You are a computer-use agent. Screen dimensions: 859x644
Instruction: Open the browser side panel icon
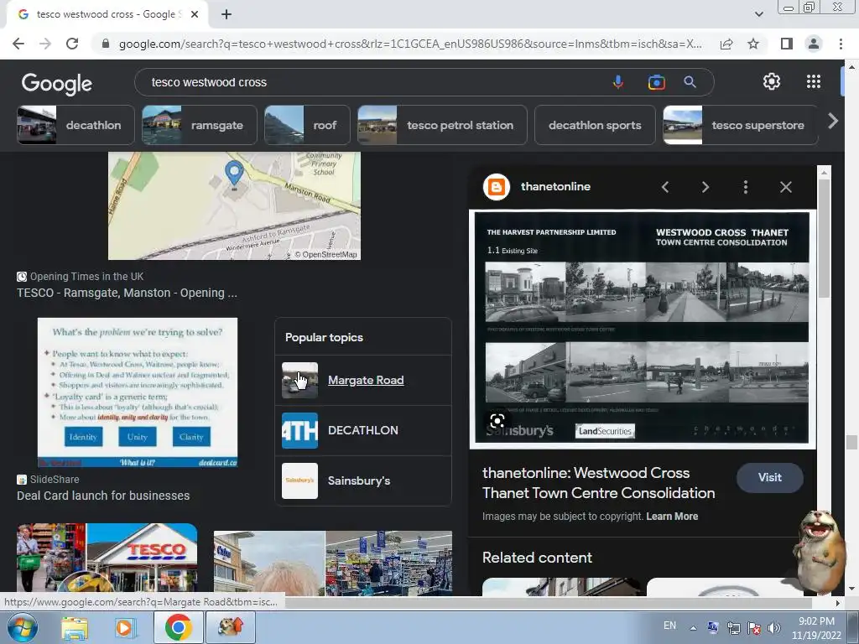(x=787, y=44)
